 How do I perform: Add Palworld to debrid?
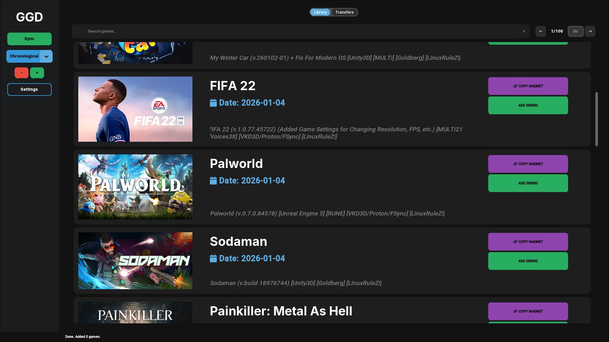click(528, 183)
